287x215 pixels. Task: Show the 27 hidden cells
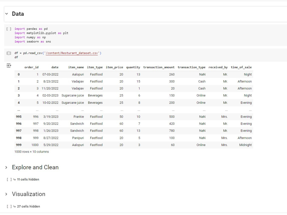tap(28, 206)
